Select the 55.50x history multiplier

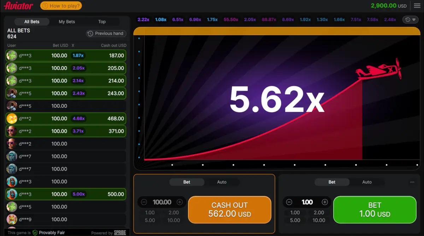pyautogui.click(x=231, y=20)
